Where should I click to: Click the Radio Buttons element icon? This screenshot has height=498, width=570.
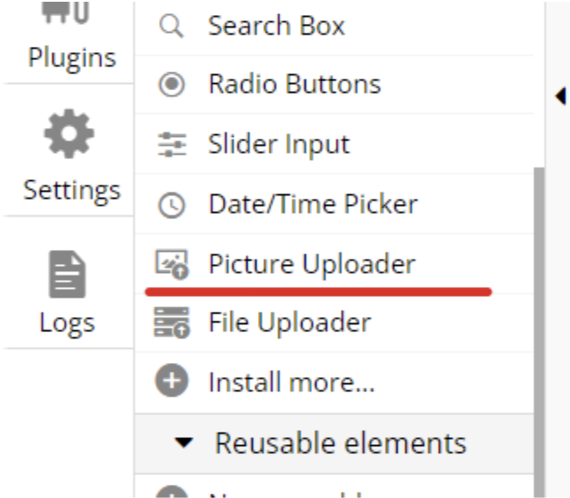coord(170,85)
